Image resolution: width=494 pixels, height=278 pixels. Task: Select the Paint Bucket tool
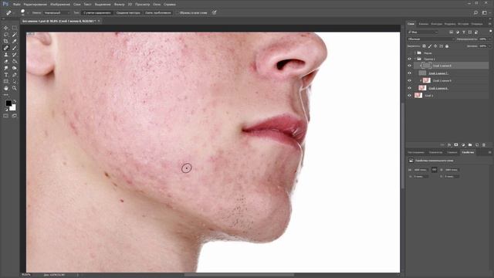(x=14, y=62)
